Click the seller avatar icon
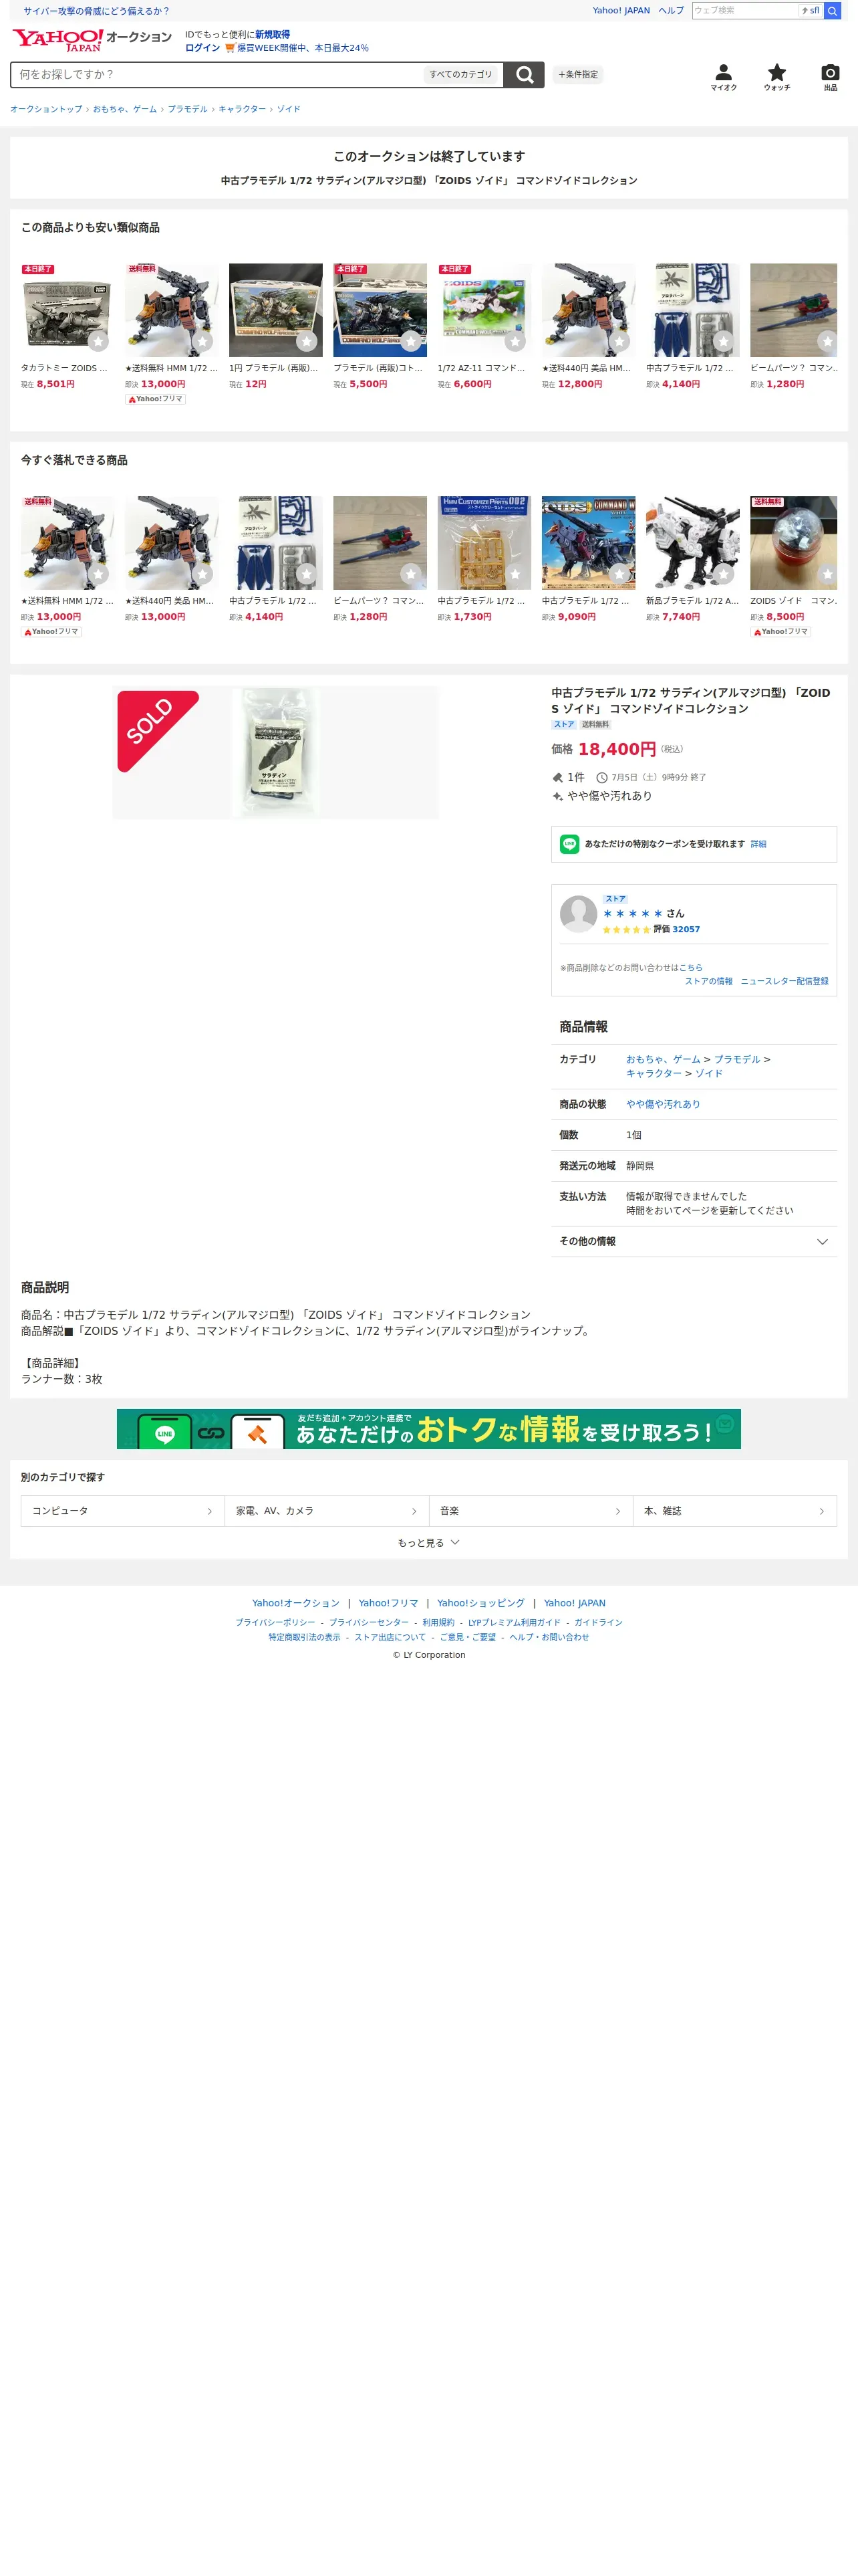Viewport: 858px width, 2576px height. [x=578, y=914]
